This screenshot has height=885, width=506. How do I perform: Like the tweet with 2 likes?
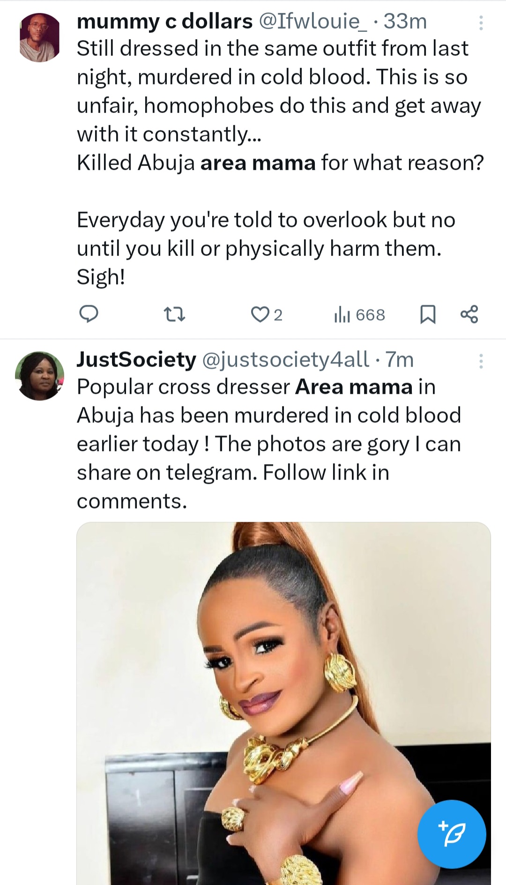tap(260, 314)
